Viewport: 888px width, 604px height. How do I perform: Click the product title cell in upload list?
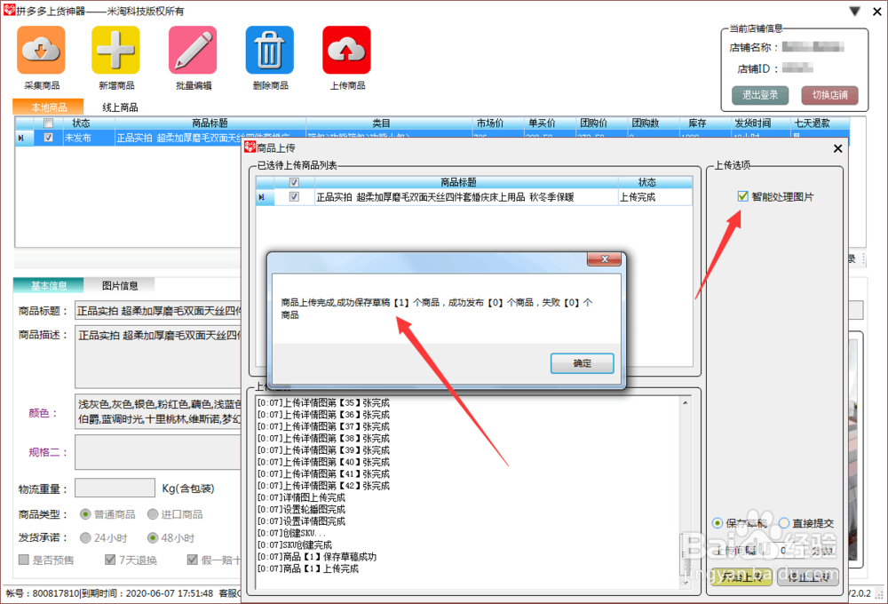(x=466, y=197)
